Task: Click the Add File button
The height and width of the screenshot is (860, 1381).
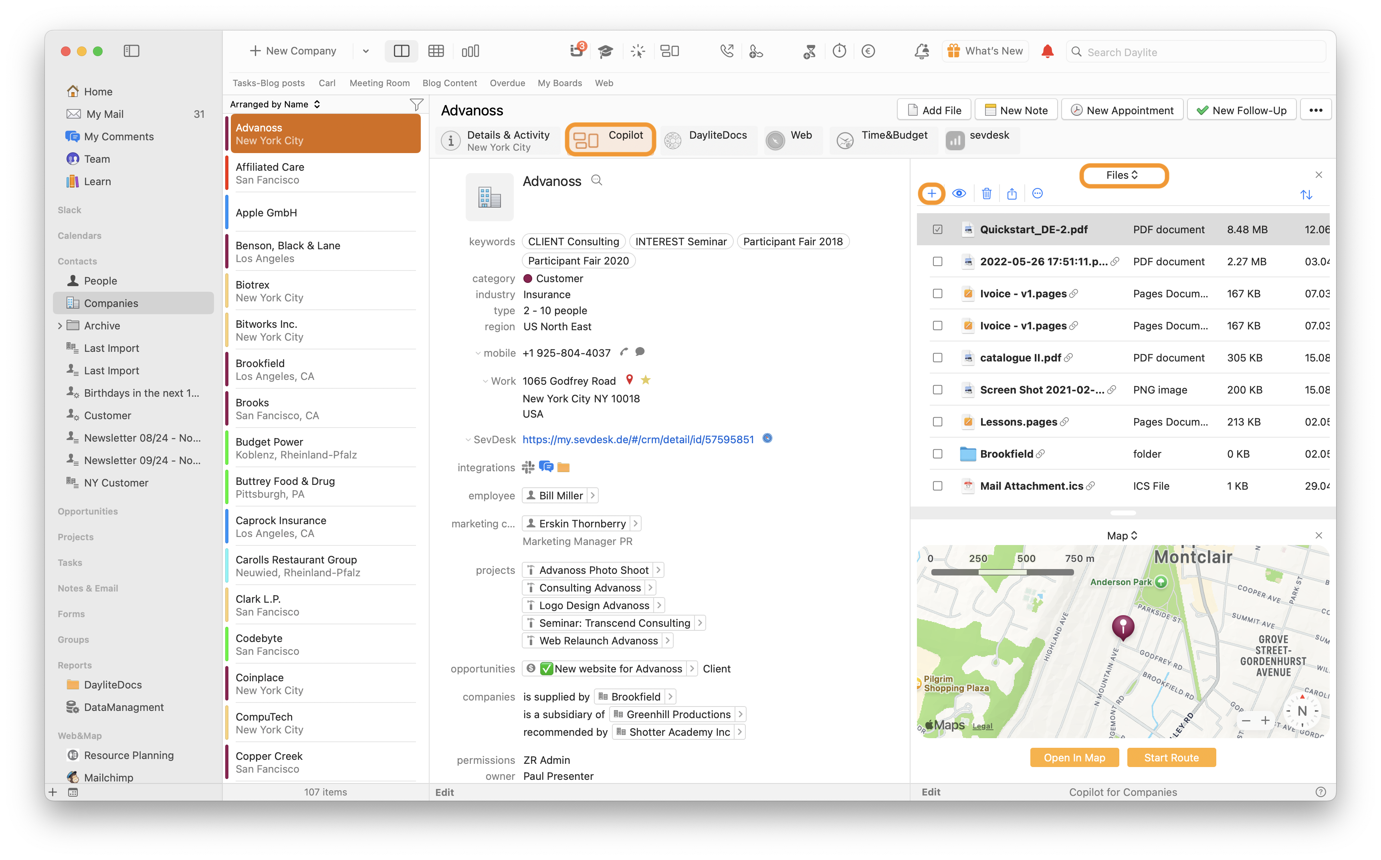Action: pyautogui.click(x=934, y=110)
